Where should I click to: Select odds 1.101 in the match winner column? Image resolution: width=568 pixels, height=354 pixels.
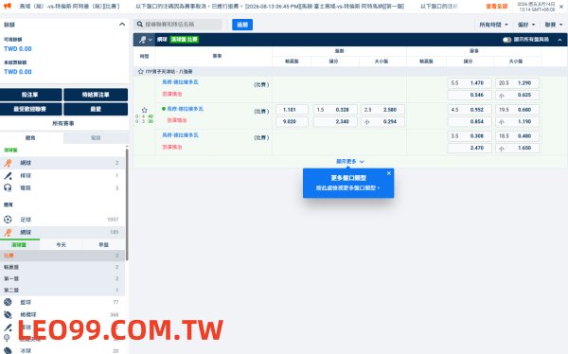(292, 110)
